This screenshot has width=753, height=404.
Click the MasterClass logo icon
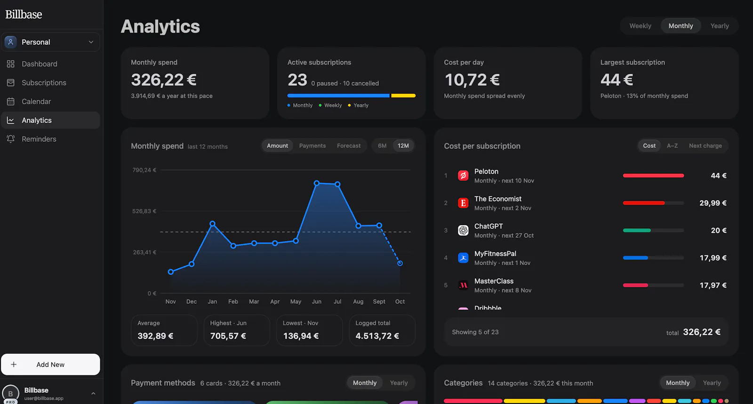click(463, 285)
